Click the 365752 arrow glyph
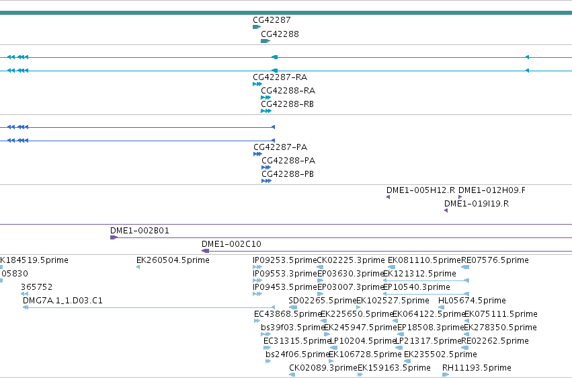This screenshot has width=572, height=378. click(24, 294)
